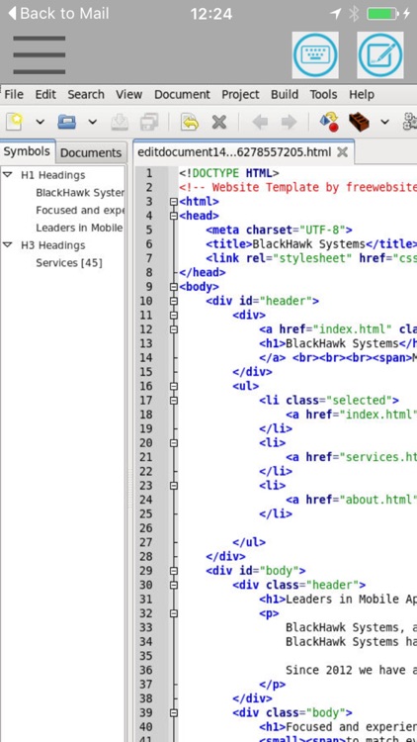Click the a href="services.ht line

pyautogui.click(x=351, y=457)
